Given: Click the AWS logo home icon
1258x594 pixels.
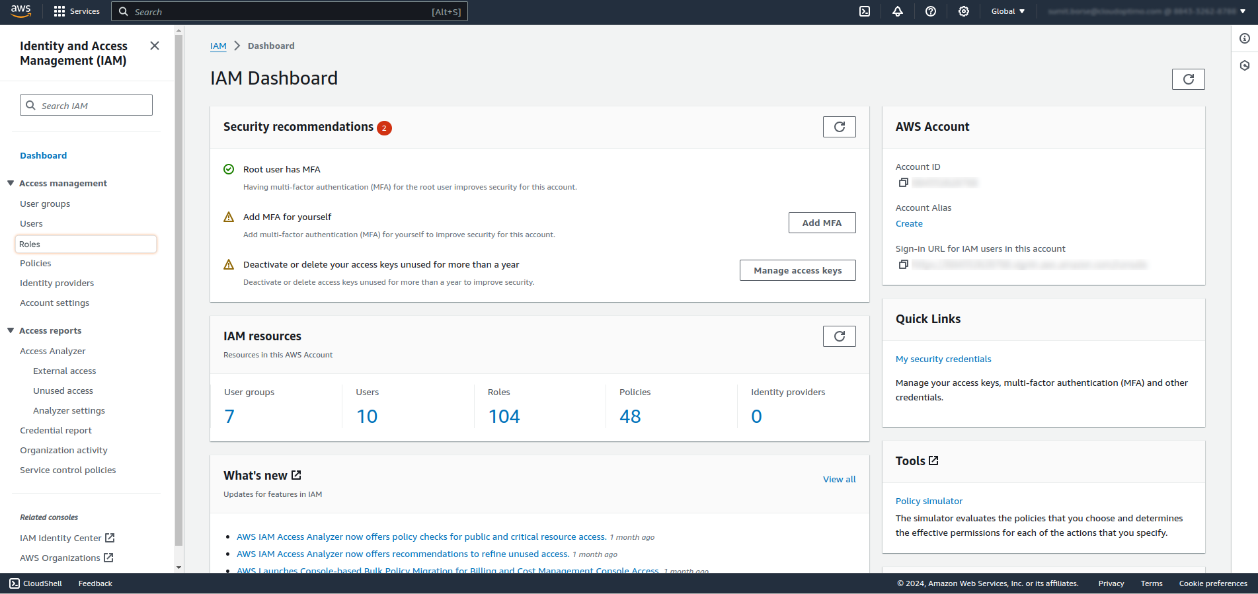Looking at the screenshot, I should 21,11.
